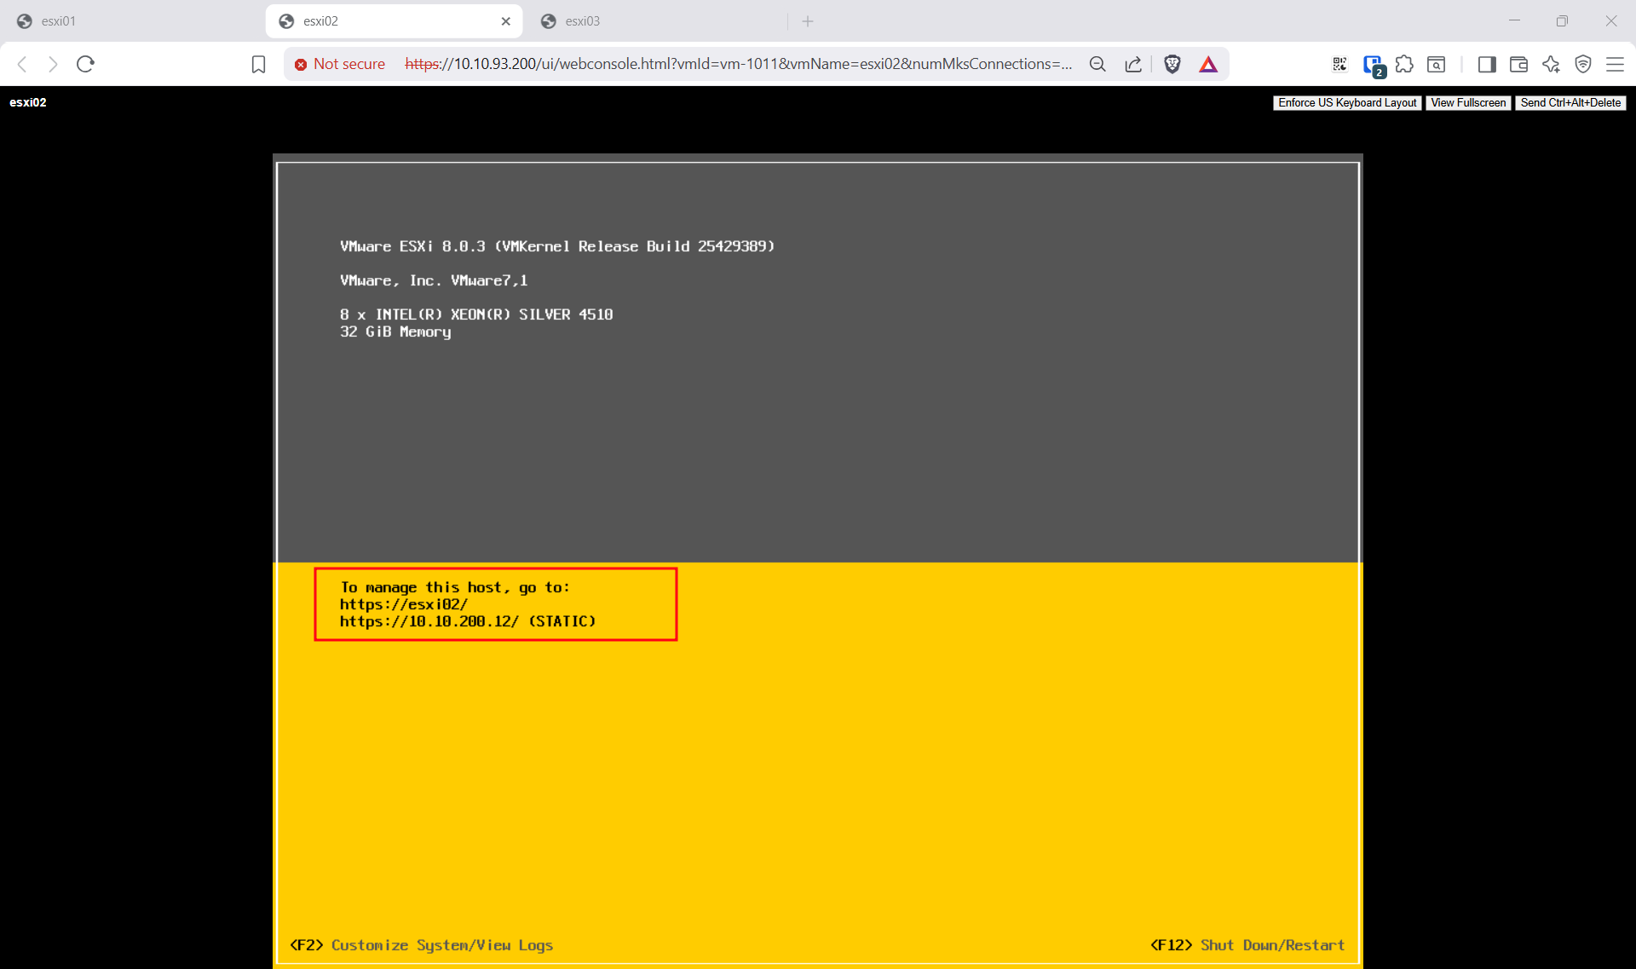
Task: Open the Brave Wallet
Action: (1518, 64)
